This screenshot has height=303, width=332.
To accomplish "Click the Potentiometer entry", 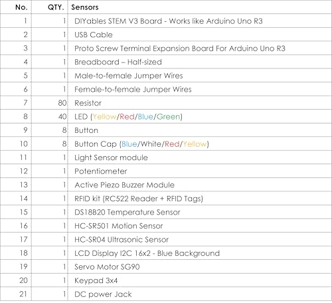I will (x=101, y=171).
